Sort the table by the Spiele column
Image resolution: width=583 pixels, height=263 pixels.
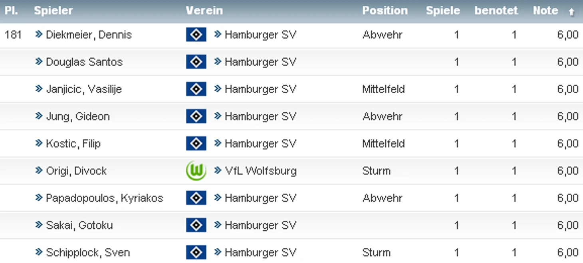pyautogui.click(x=443, y=11)
